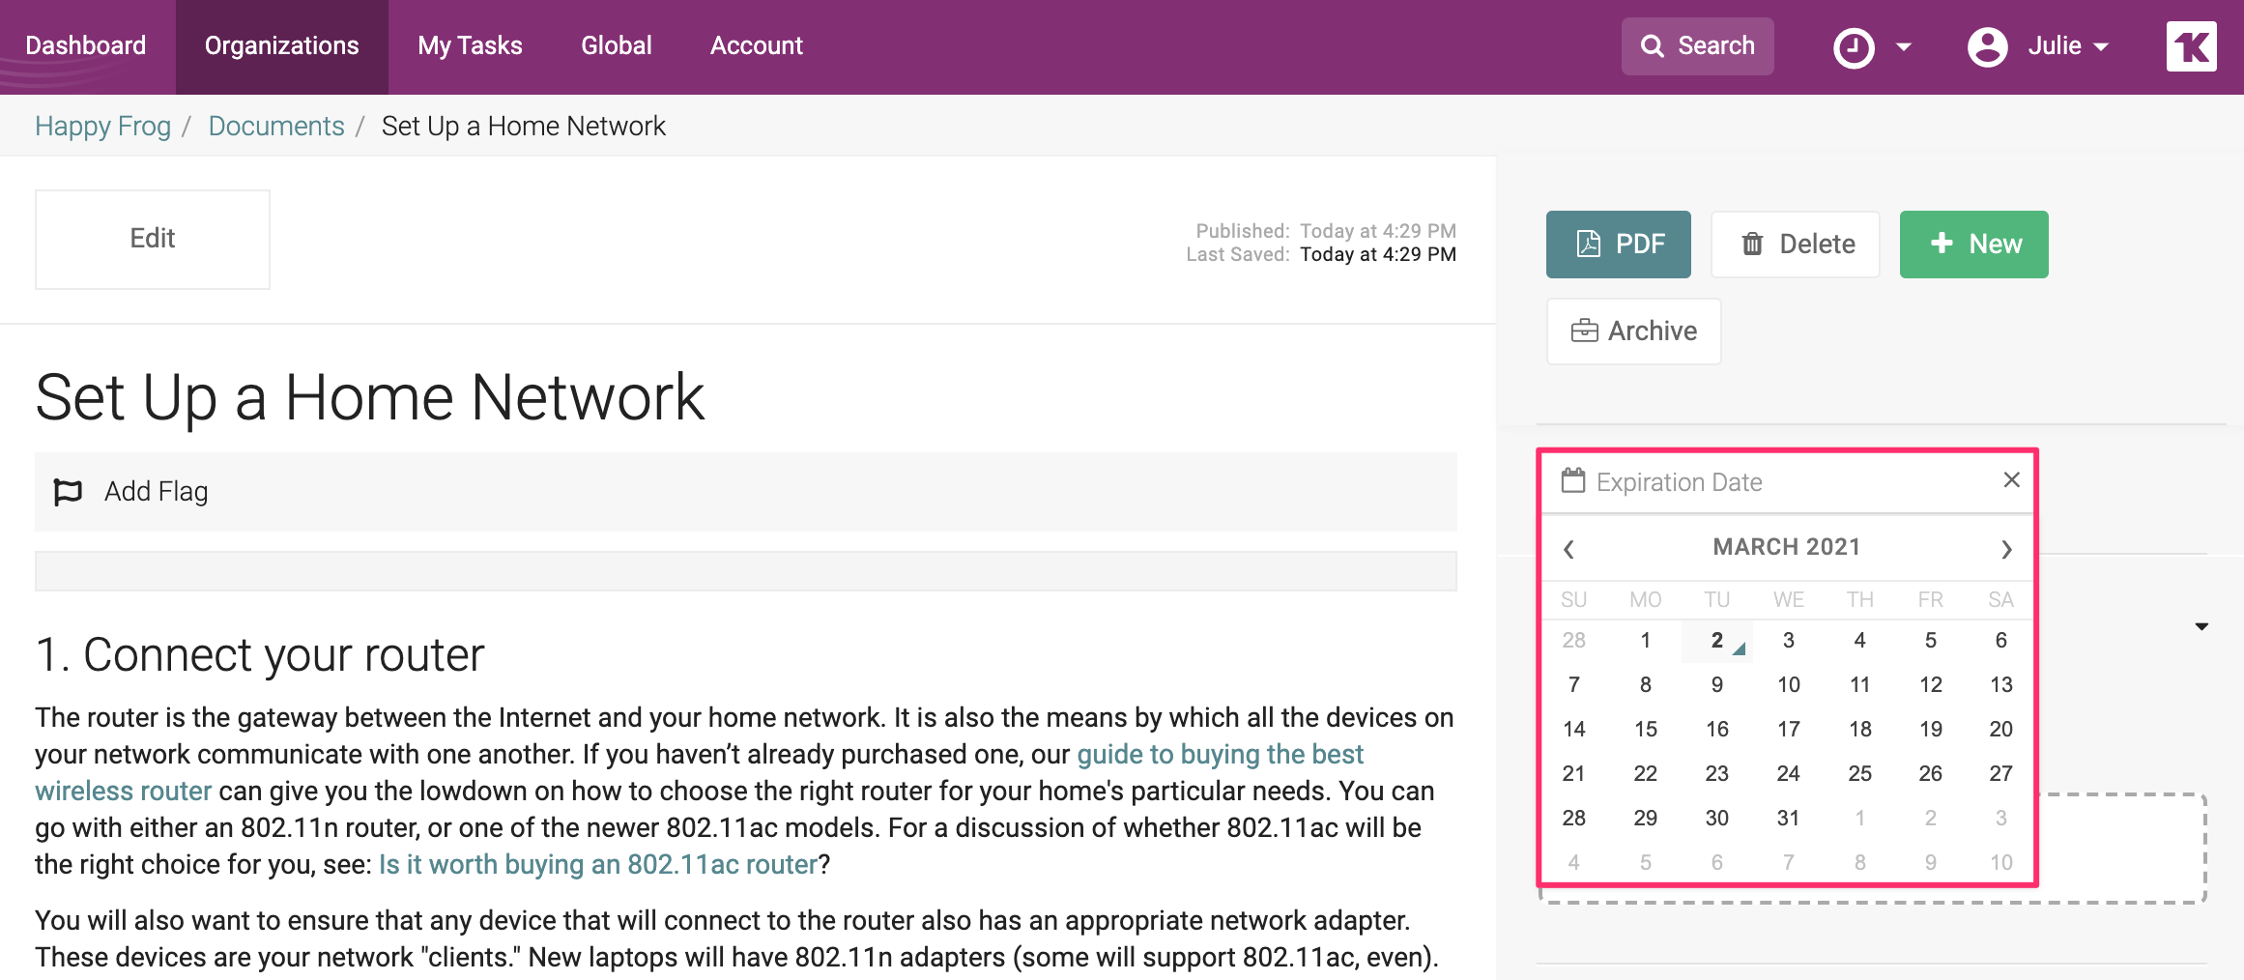
Task: Open the clock timer icon menu
Action: pos(1854,47)
